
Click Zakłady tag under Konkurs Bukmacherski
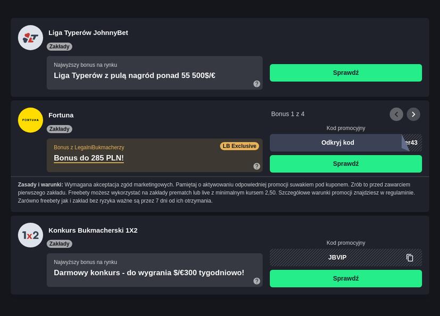point(60,244)
